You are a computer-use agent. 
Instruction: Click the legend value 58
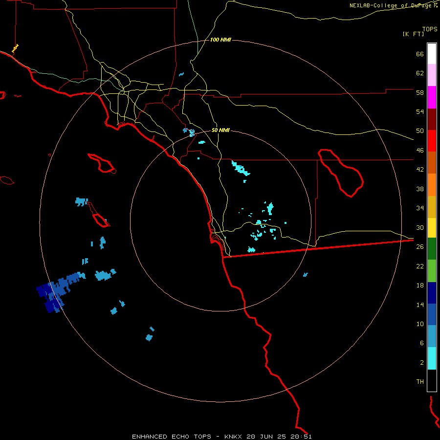[420, 92]
